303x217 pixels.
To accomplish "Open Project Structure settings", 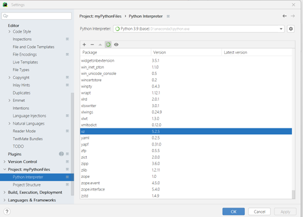I will click(27, 185).
